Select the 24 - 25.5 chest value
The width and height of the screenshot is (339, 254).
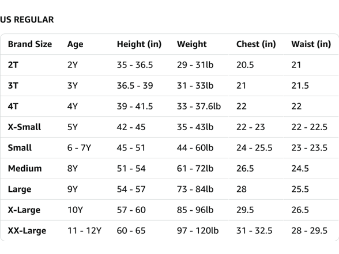[254, 147]
